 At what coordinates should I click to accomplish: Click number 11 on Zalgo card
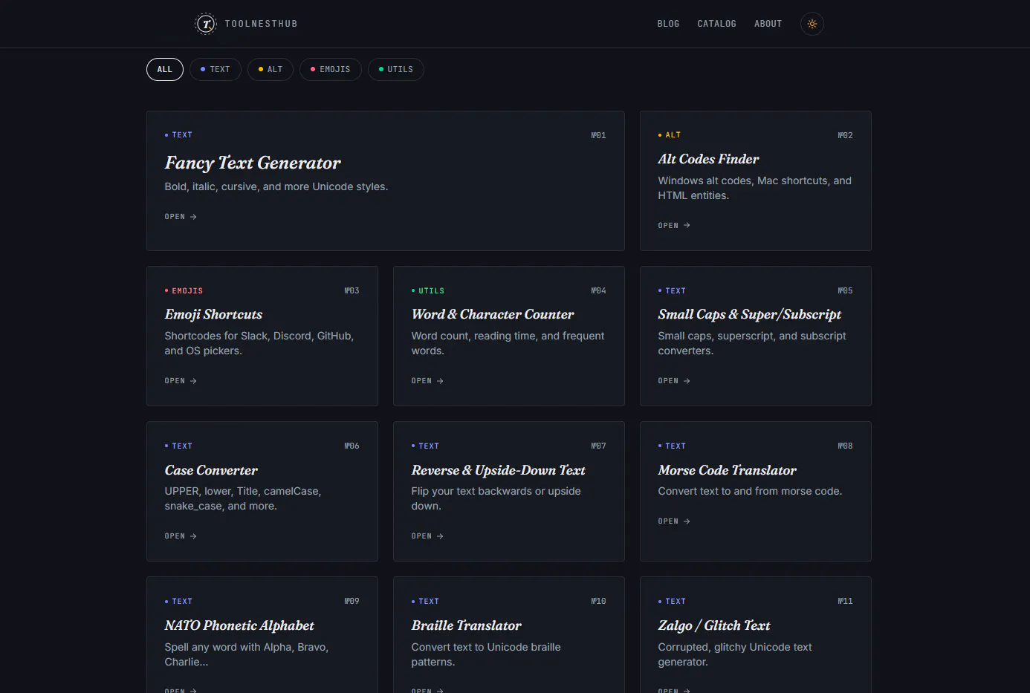pos(846,602)
